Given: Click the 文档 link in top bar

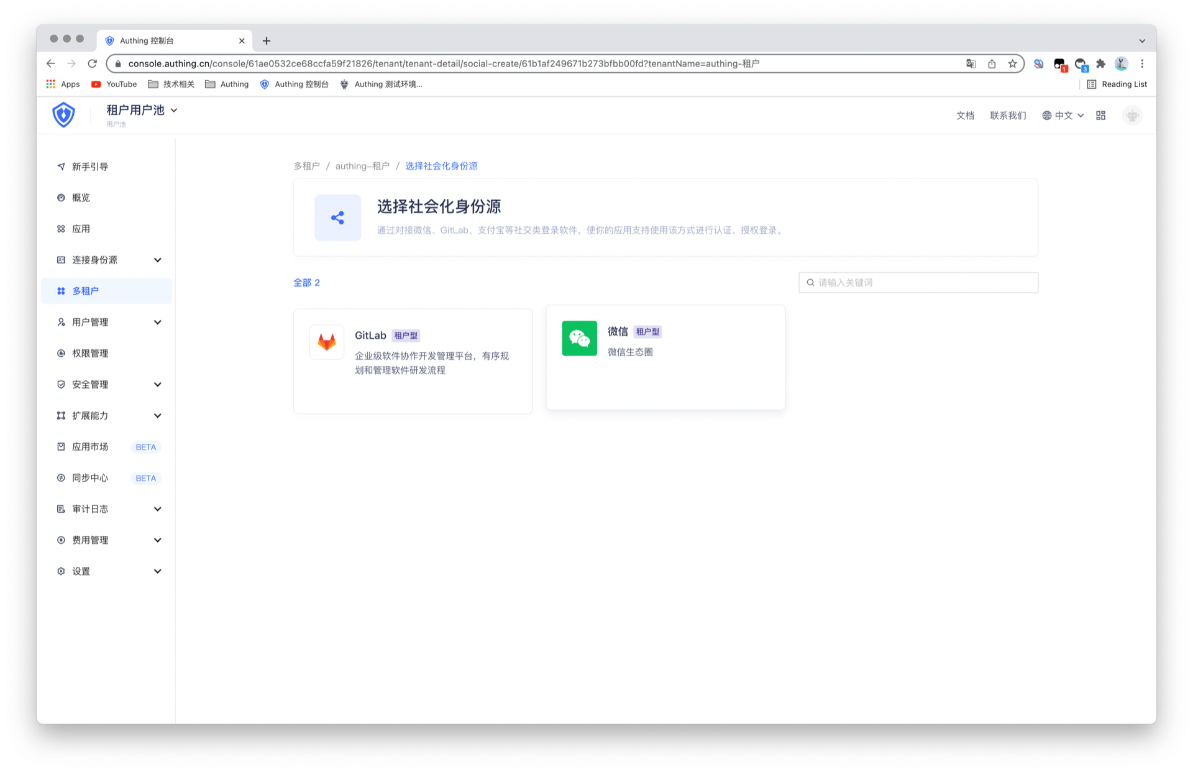Looking at the screenshot, I should pos(964,116).
